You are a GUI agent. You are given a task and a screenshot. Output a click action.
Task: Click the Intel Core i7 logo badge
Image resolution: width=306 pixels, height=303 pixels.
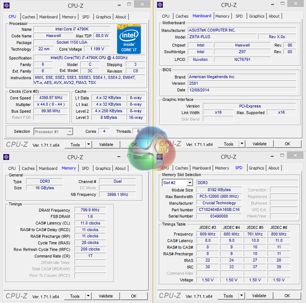129,39
